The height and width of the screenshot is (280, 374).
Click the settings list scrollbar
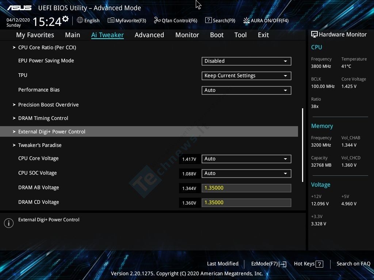coord(302,145)
